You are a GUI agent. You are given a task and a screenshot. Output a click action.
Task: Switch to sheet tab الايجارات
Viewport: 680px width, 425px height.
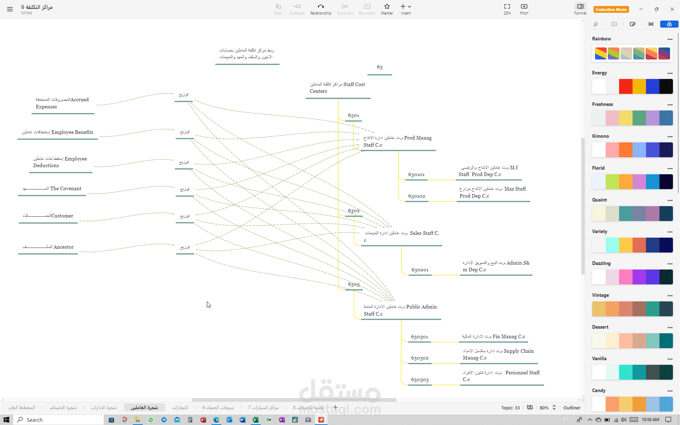click(x=180, y=408)
